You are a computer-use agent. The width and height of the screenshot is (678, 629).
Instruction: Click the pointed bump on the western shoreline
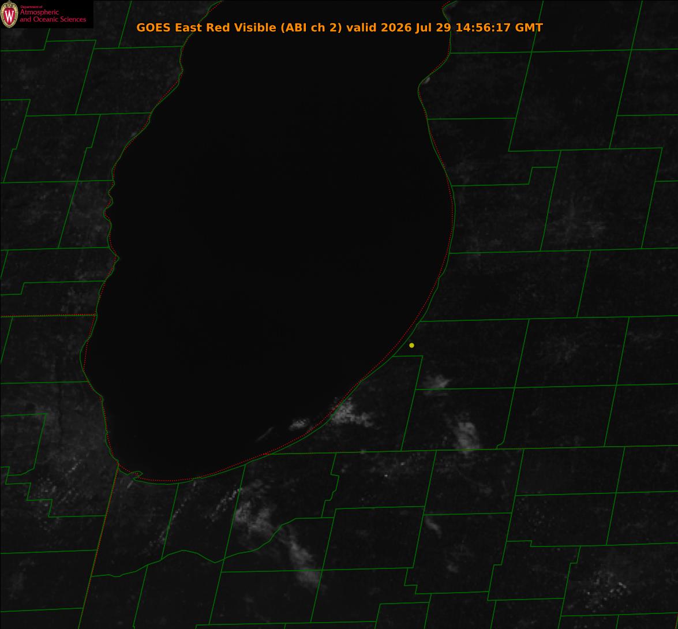[x=115, y=259]
